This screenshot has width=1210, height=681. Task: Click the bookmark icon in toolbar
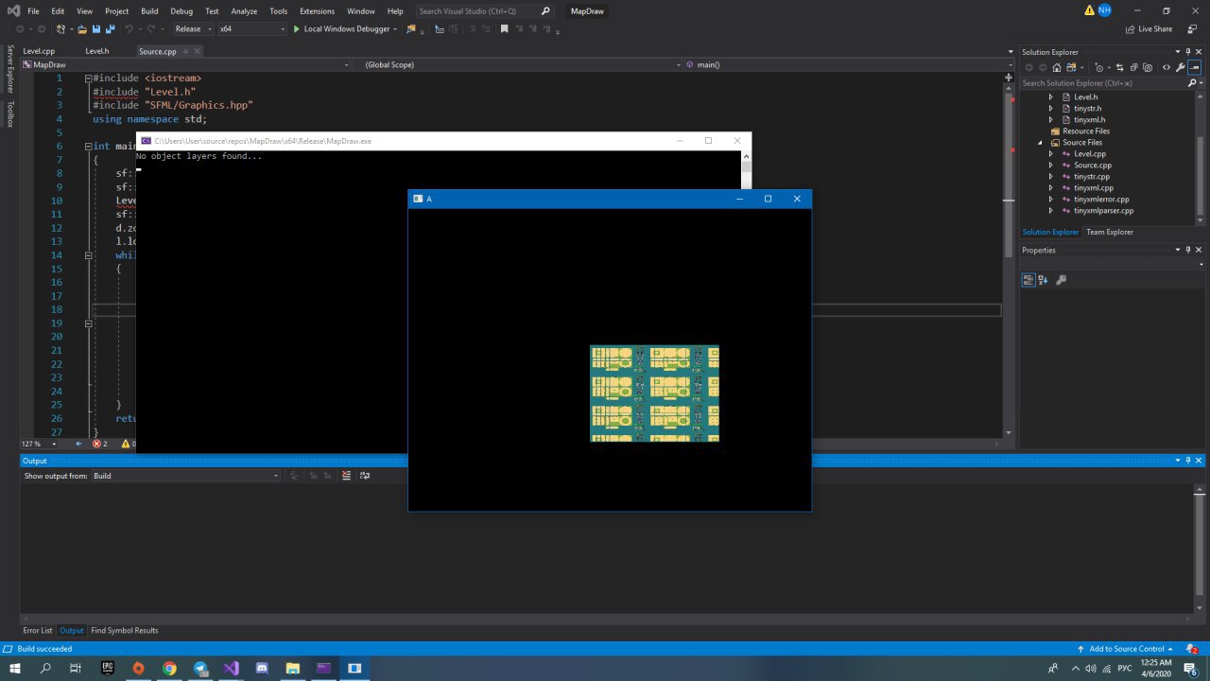504,29
